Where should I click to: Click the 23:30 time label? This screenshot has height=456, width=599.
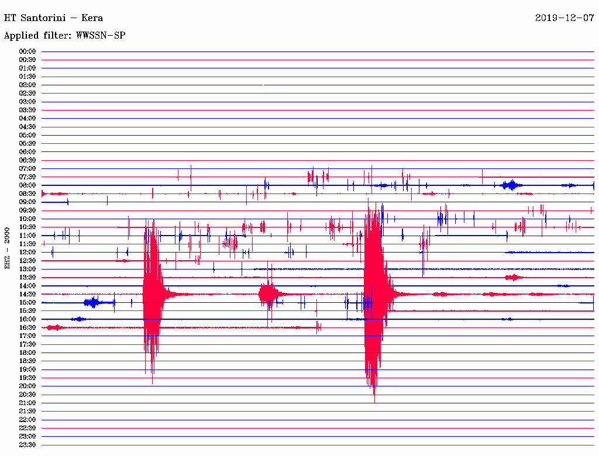(x=27, y=445)
